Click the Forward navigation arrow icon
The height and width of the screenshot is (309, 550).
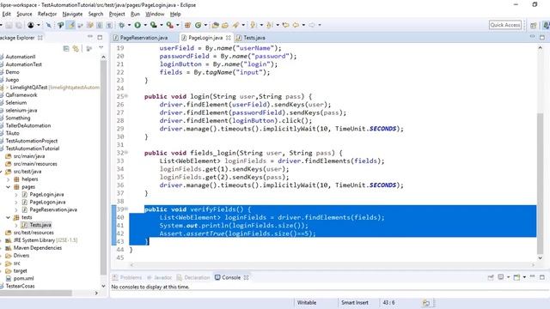(x=311, y=25)
